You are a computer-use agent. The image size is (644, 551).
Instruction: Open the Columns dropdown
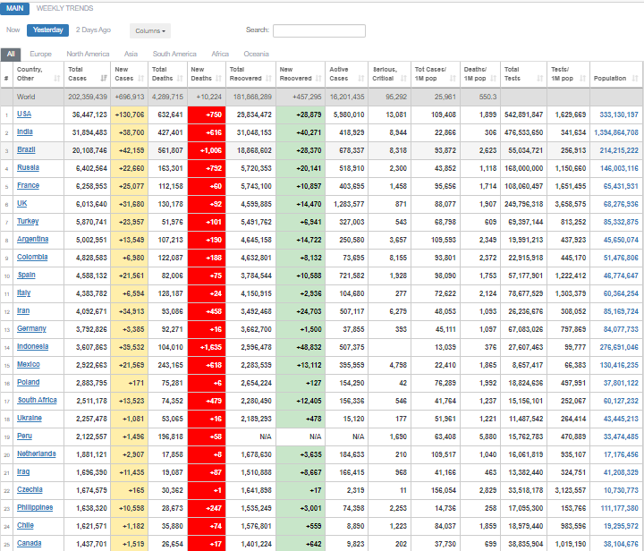click(150, 30)
